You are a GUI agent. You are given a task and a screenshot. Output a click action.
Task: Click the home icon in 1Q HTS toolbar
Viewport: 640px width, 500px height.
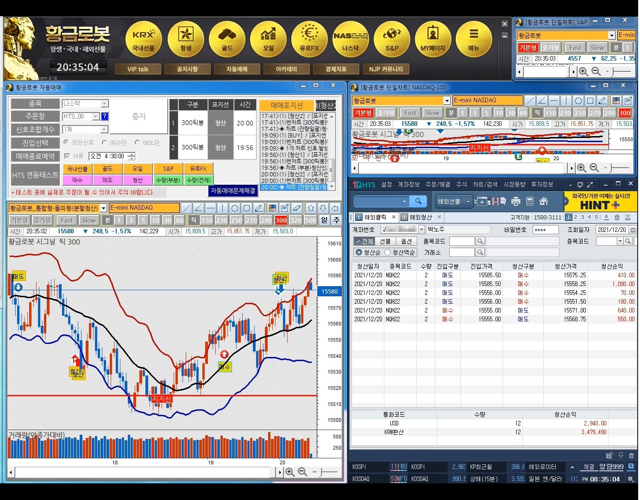coord(544,201)
